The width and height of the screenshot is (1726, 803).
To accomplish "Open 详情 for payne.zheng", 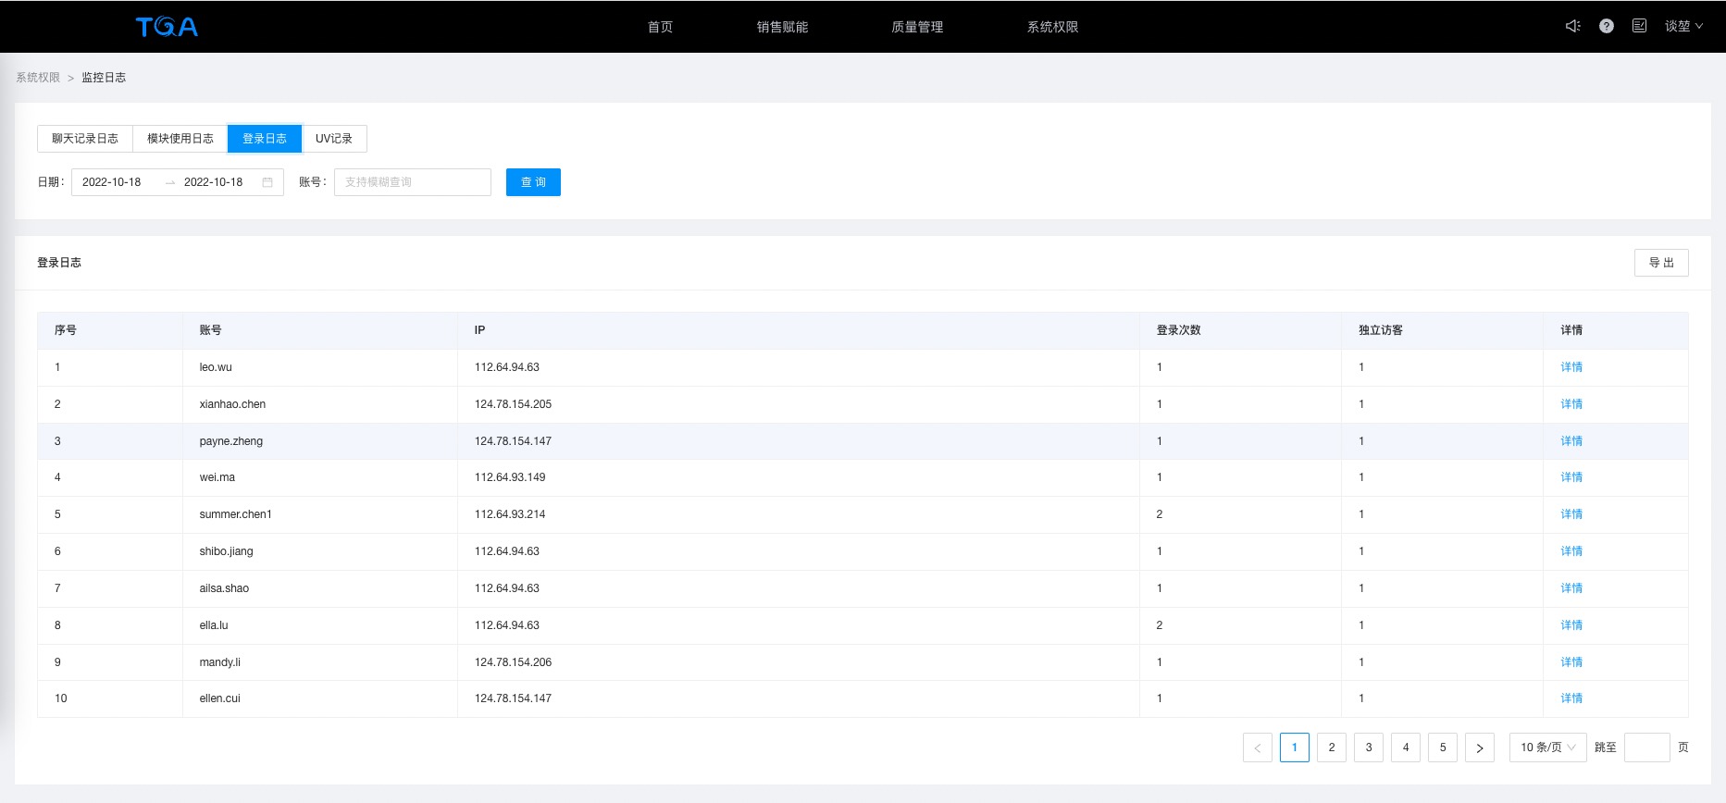I will click(x=1571, y=441).
